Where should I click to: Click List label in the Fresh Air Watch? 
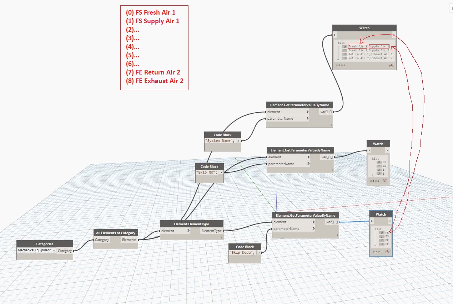pyautogui.click(x=341, y=42)
